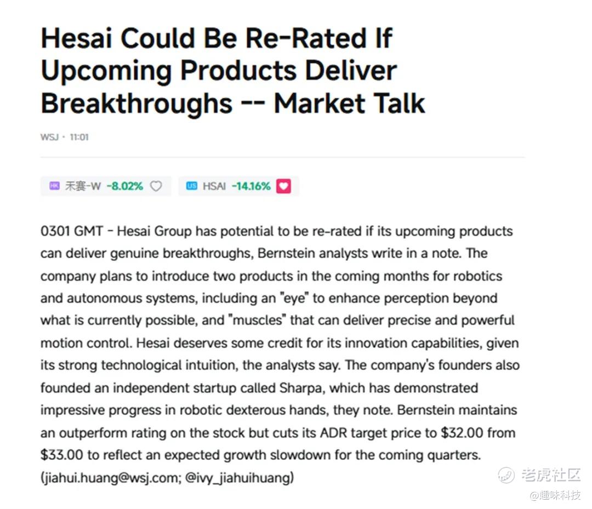The width and height of the screenshot is (592, 509).
Task: Click the WSJ source label
Action: tap(49, 137)
